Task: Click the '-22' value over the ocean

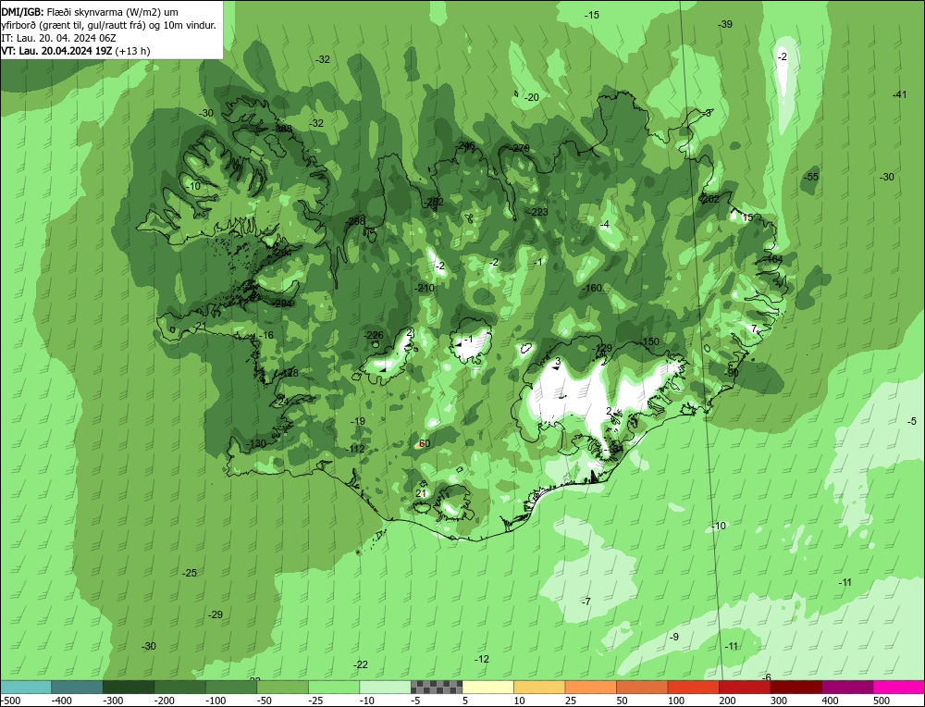Action: point(361,665)
